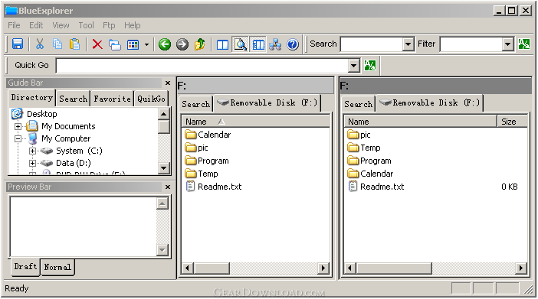
Task: Click right pane horizontal scrollbar thumb
Action: [x=394, y=268]
